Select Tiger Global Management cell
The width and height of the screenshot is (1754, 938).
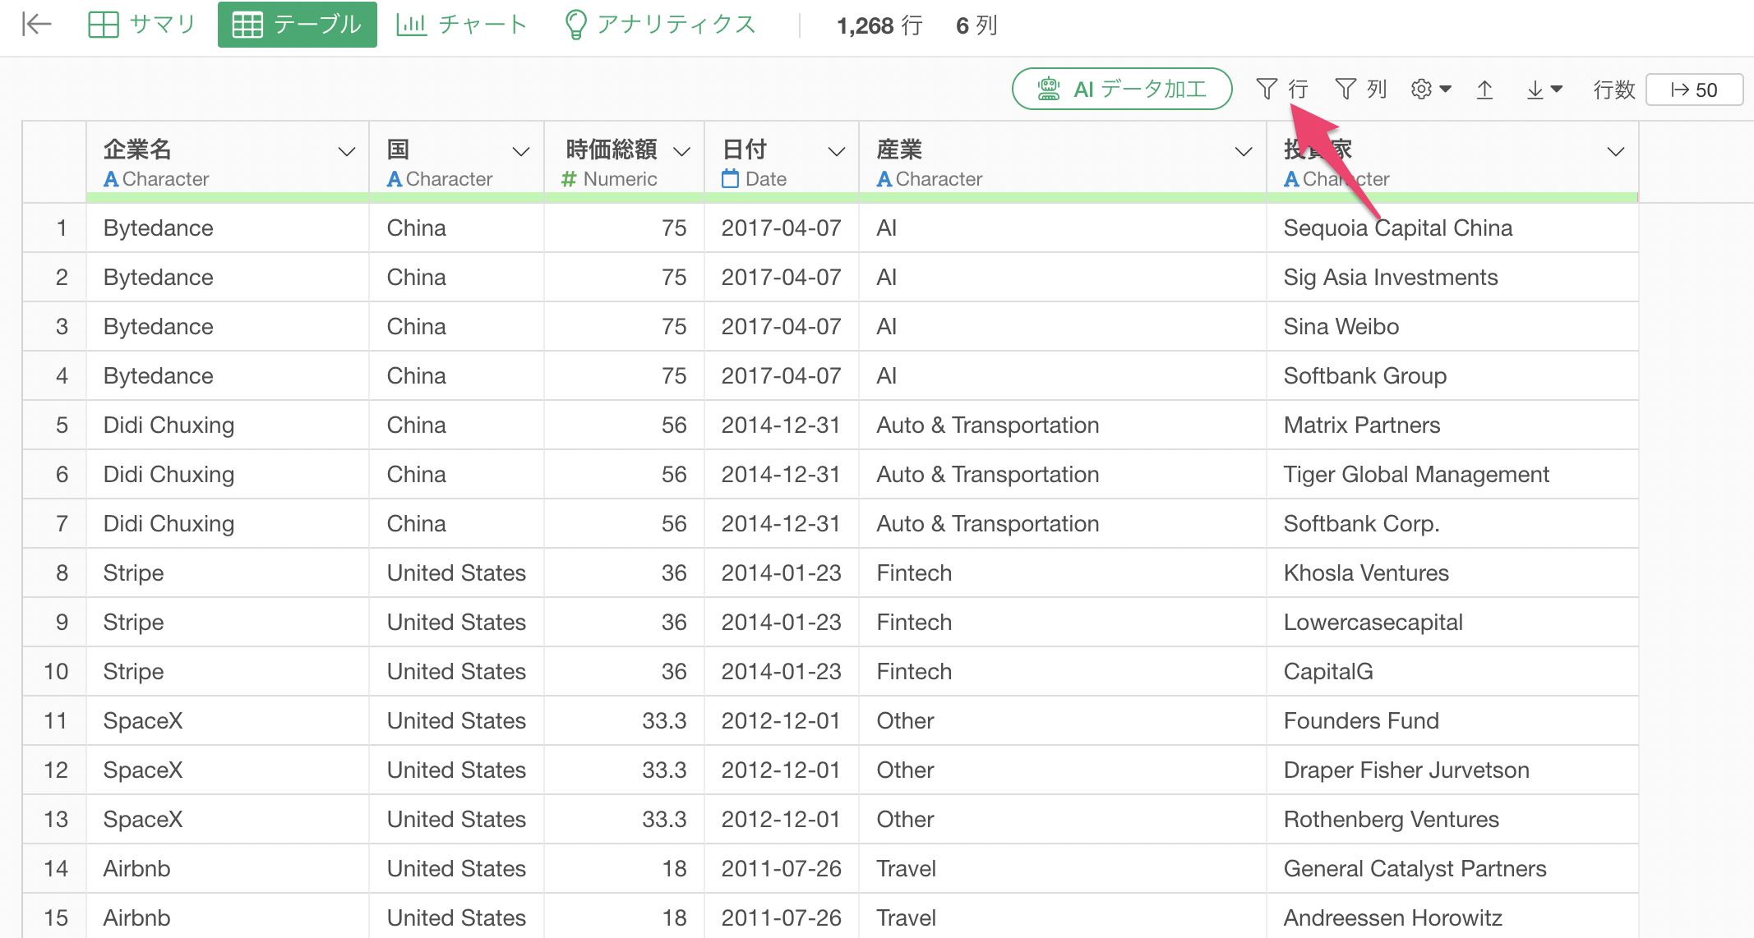coord(1452,474)
